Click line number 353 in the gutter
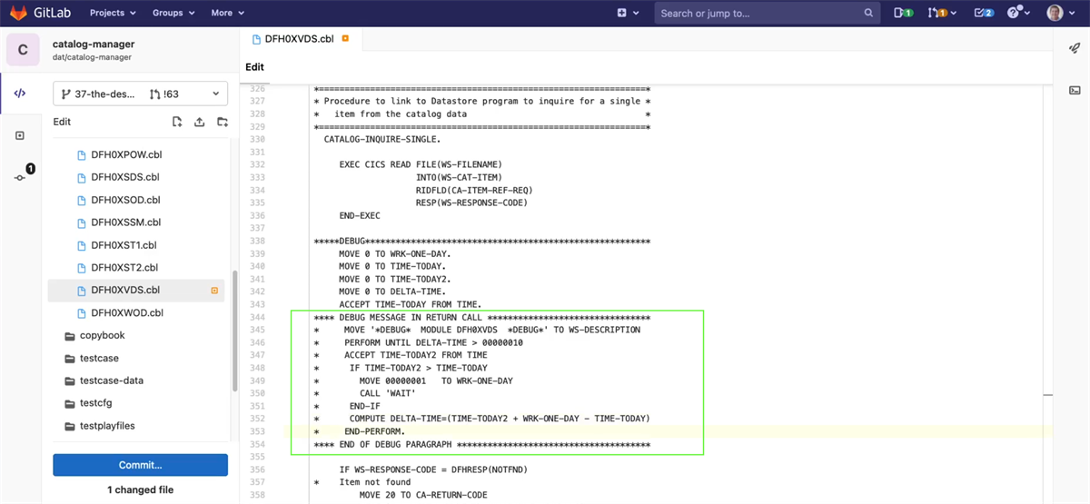The width and height of the screenshot is (1090, 504). pos(257,431)
